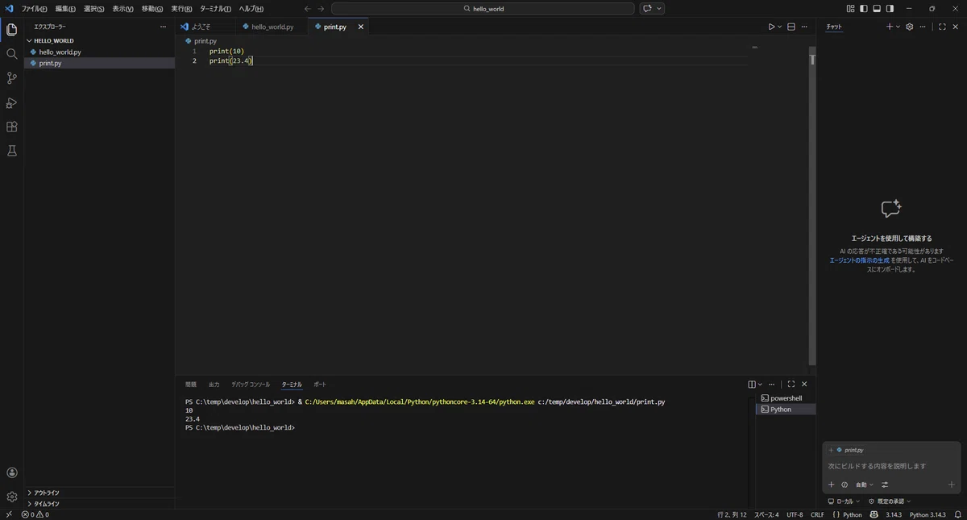Switch to the デバッグ コンソール panel tab

coord(251,385)
